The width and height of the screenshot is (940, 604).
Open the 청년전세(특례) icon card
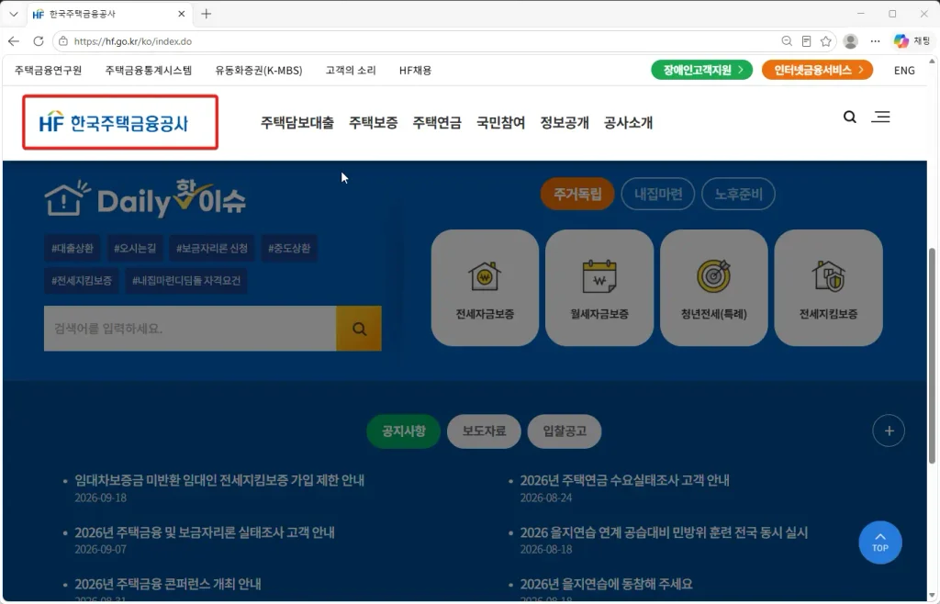[714, 287]
